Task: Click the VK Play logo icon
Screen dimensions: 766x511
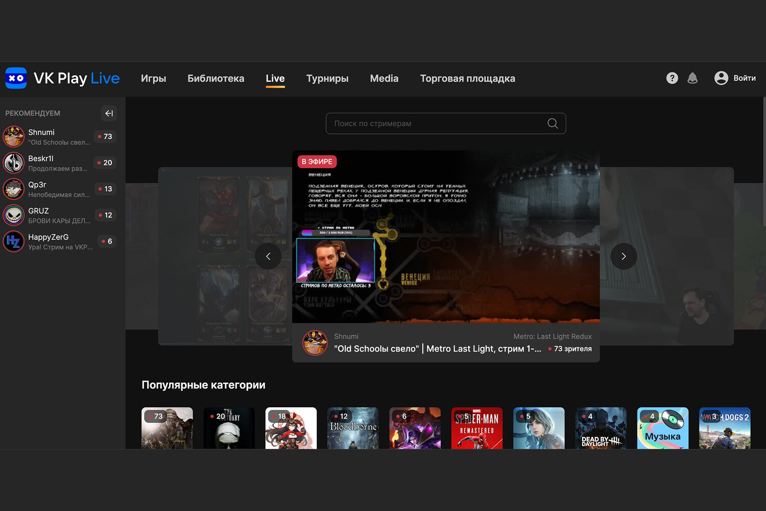Action: click(x=16, y=78)
